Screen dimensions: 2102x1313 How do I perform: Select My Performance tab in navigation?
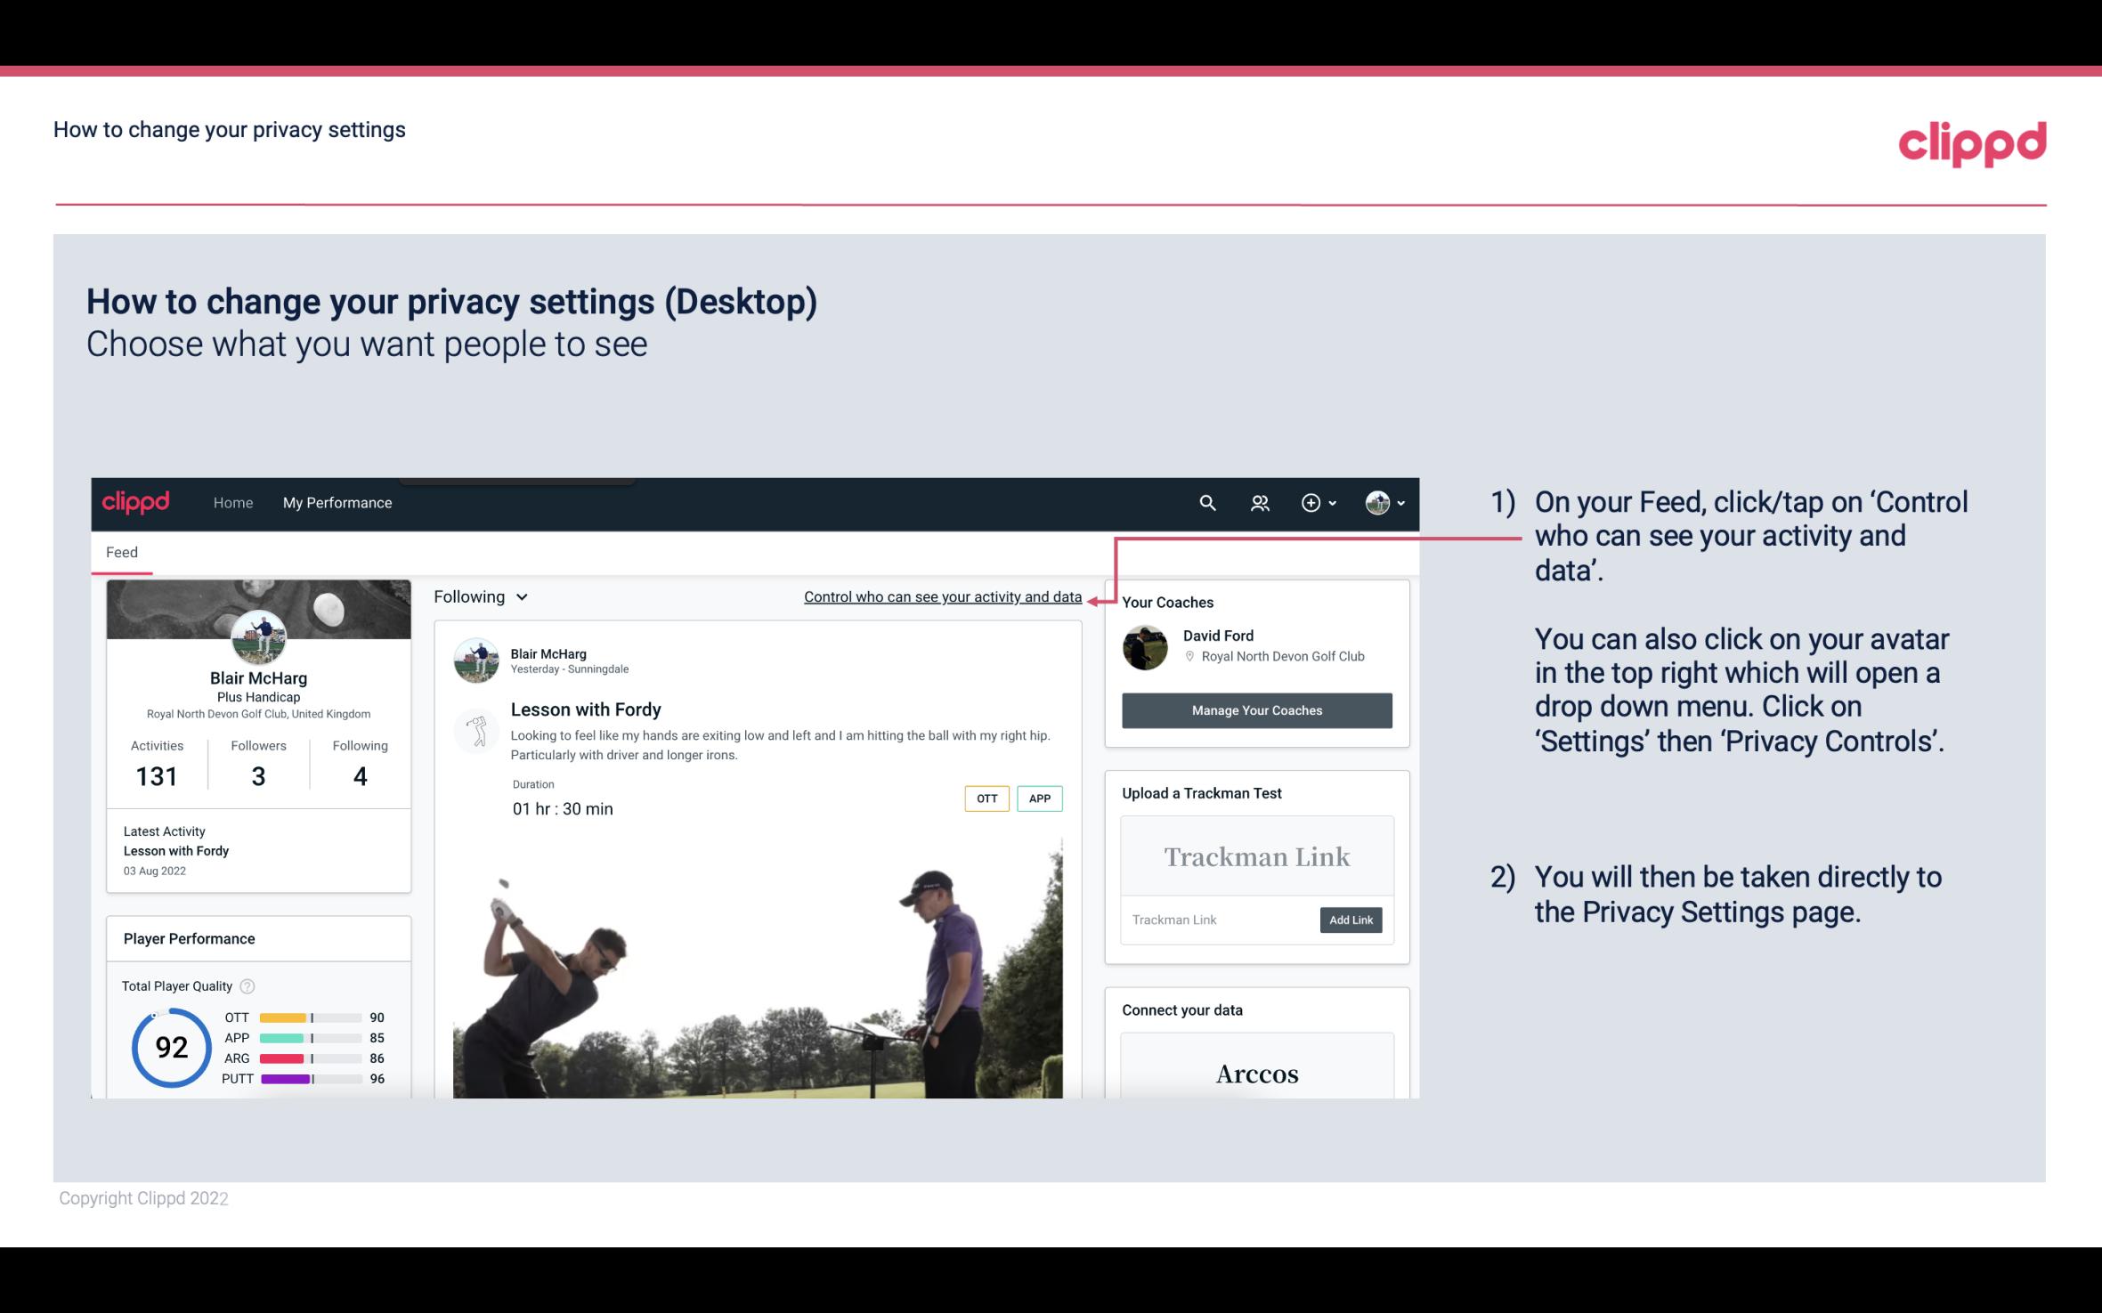click(336, 502)
